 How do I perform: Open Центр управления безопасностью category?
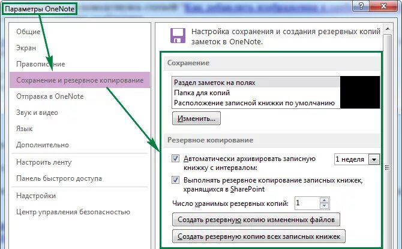(73, 212)
